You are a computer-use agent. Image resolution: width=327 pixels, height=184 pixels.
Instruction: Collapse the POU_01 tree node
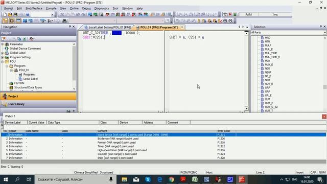(x=11, y=71)
